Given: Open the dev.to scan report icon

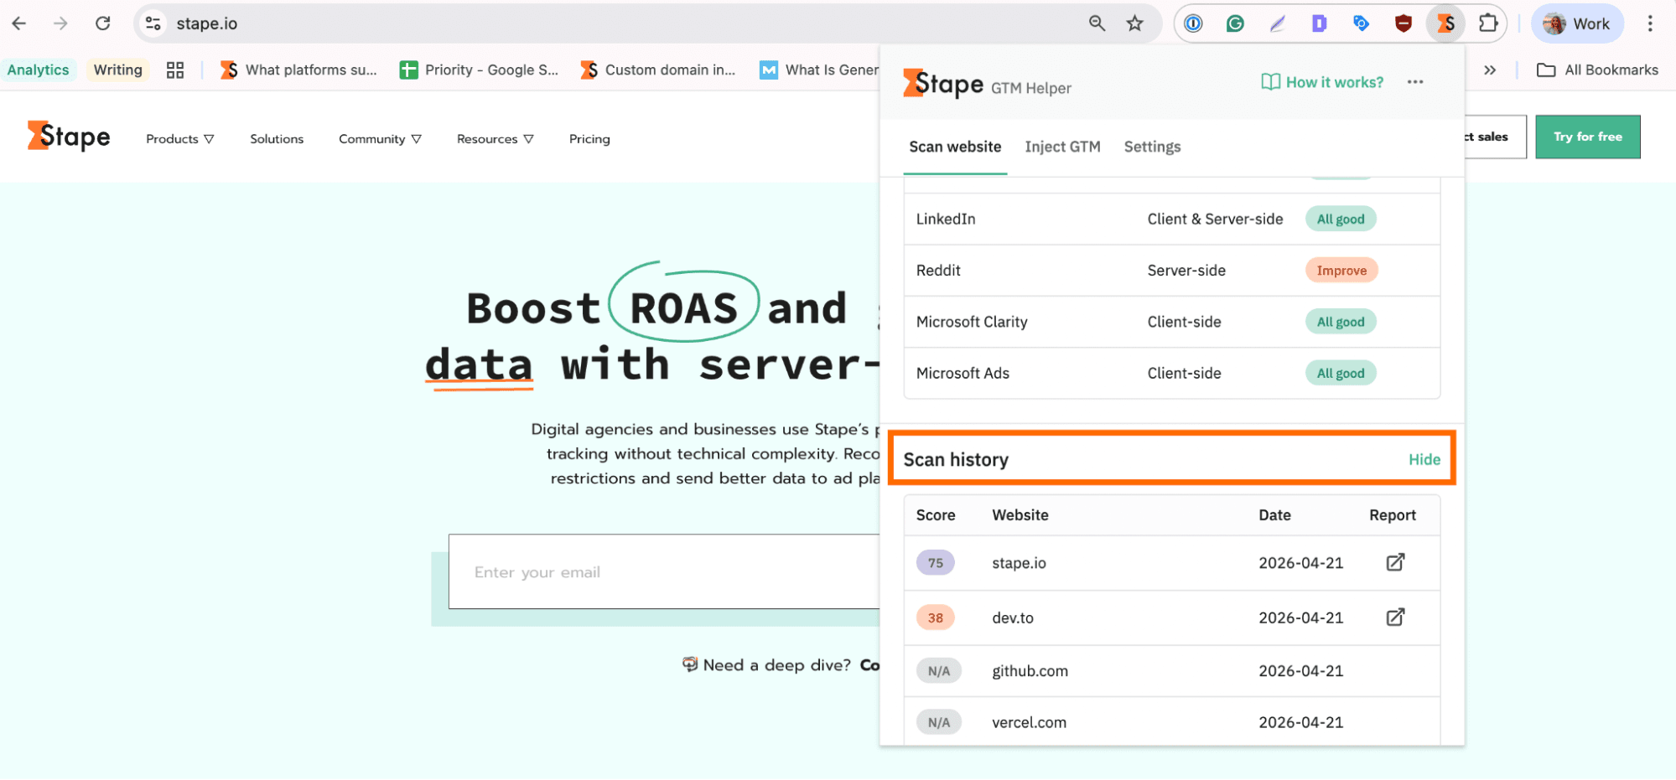Looking at the screenshot, I should coord(1394,617).
